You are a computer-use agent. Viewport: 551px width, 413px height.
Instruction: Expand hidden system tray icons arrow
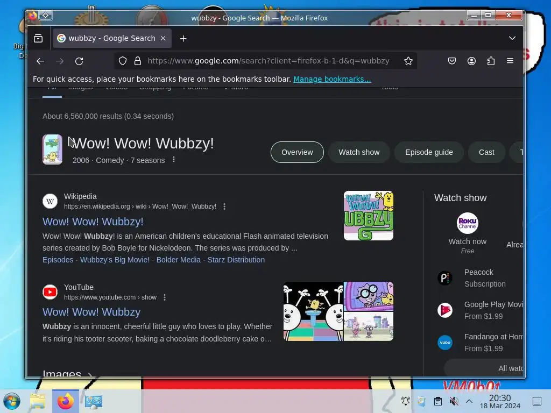pyautogui.click(x=469, y=401)
